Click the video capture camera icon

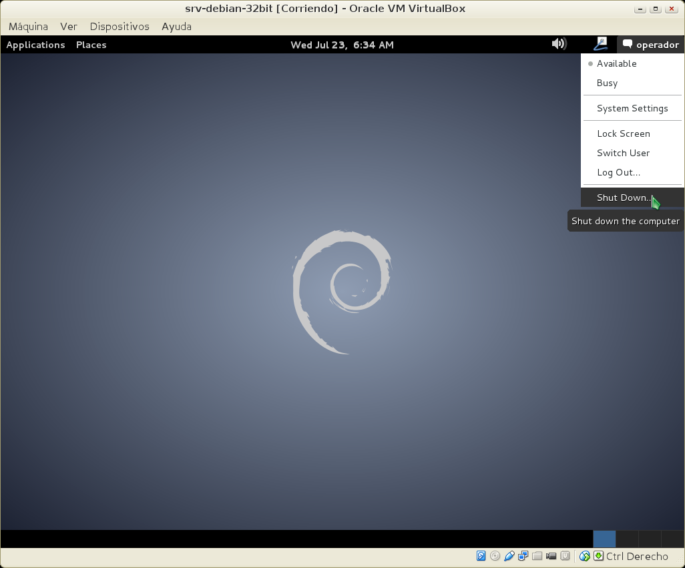(x=551, y=556)
